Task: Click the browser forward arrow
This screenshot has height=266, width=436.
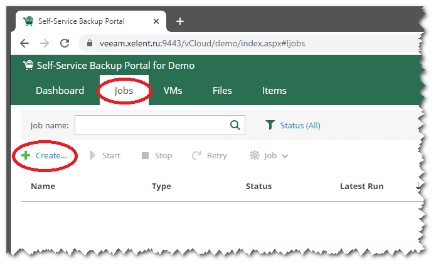Action: (45, 43)
